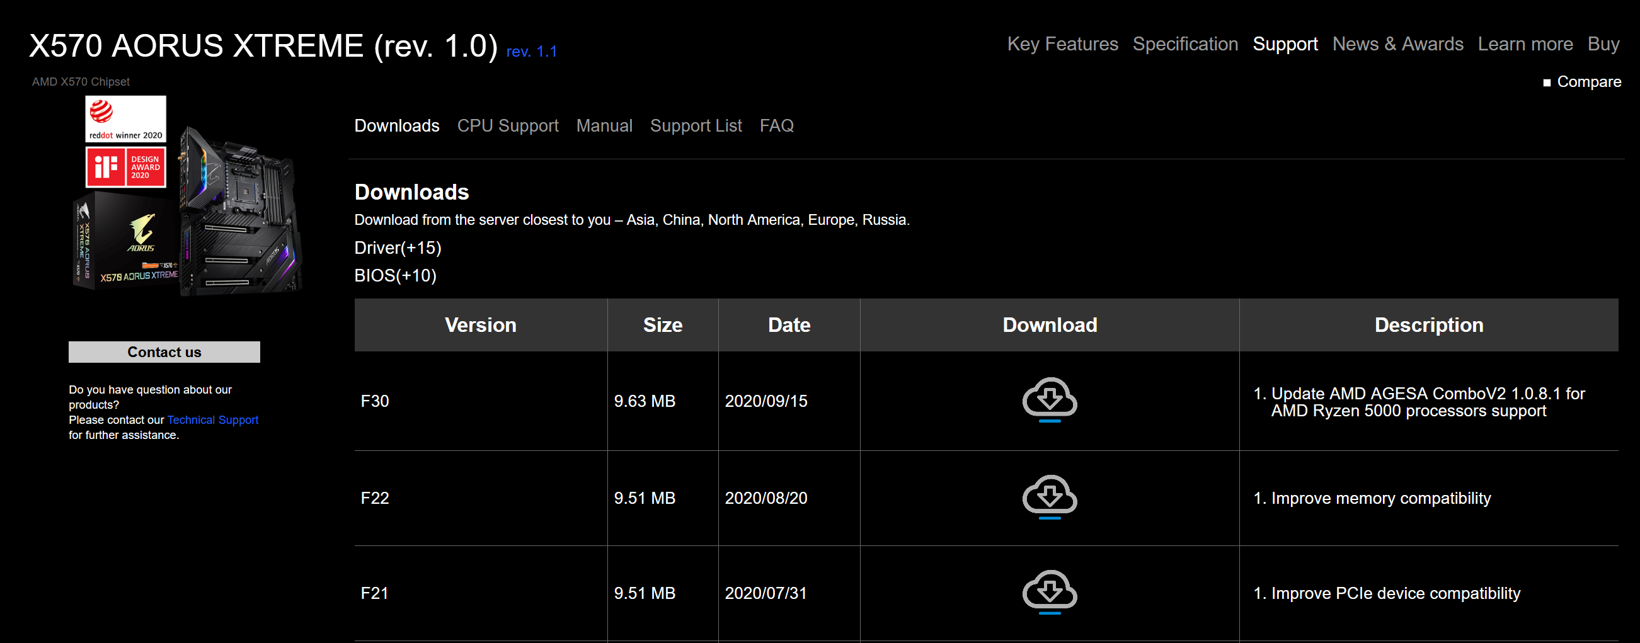1640x643 pixels.
Task: Click the 2020/07/31 date cell
Action: 789,593
